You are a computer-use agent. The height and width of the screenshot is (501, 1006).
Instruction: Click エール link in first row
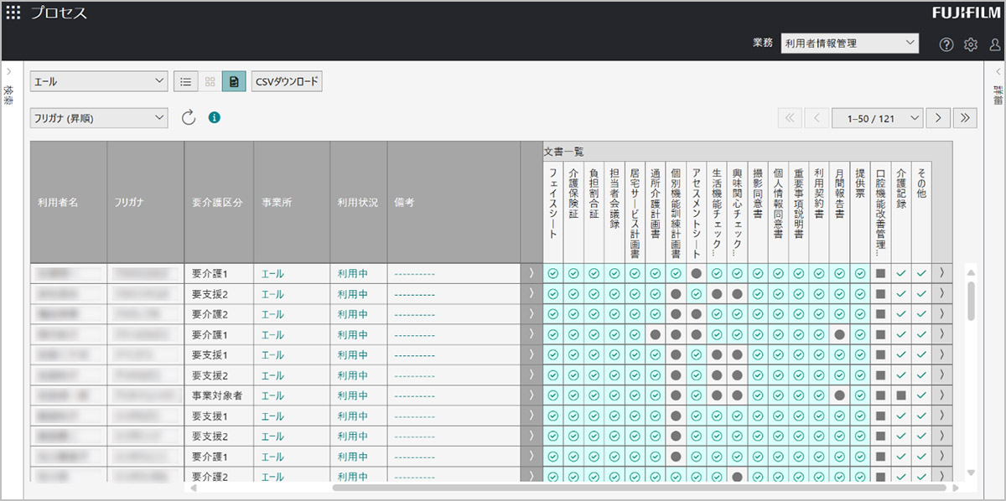(x=272, y=274)
